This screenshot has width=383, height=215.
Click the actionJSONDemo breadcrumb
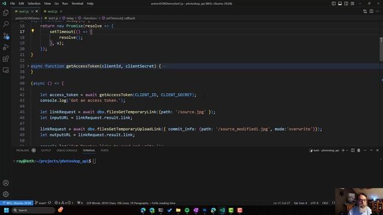[27, 18]
